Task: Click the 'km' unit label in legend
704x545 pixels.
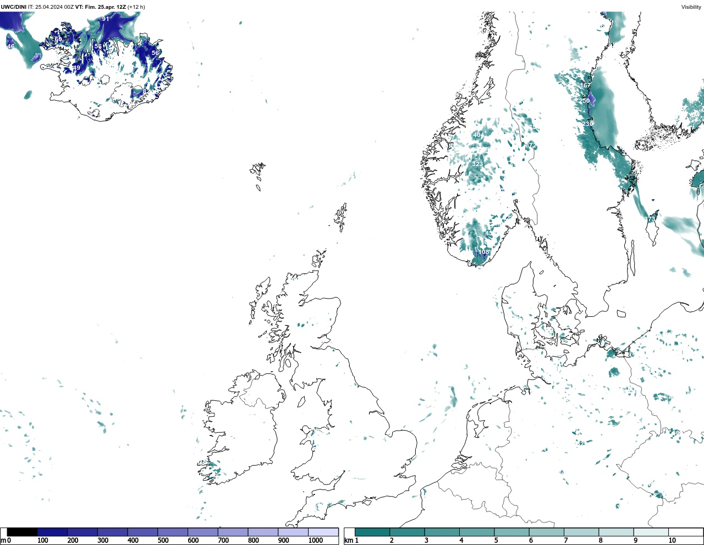Action: [x=349, y=541]
